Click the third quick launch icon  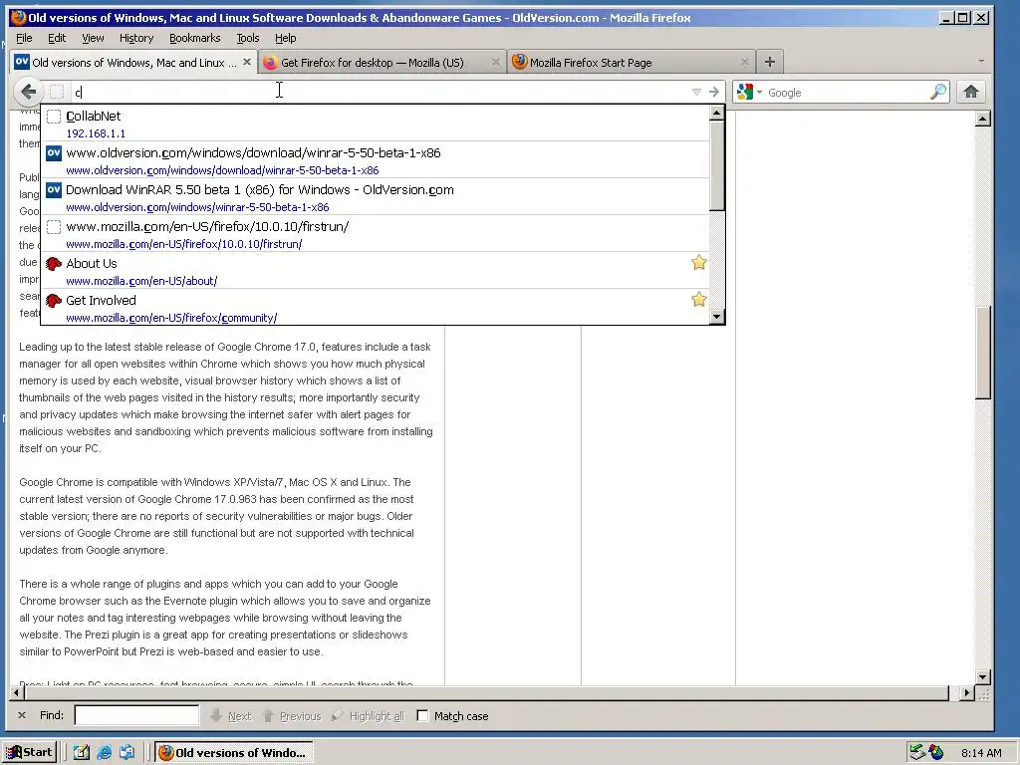[x=127, y=753]
